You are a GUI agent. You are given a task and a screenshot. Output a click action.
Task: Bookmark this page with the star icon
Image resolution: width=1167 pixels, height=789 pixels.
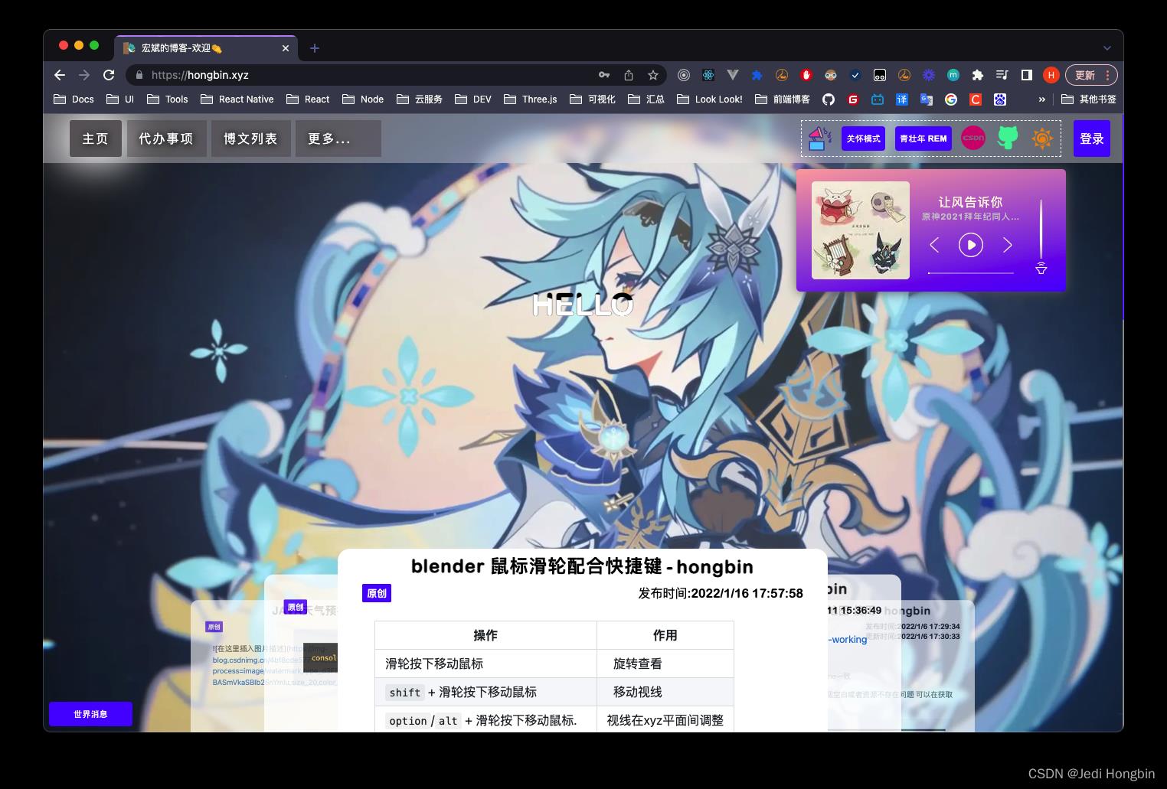[653, 75]
